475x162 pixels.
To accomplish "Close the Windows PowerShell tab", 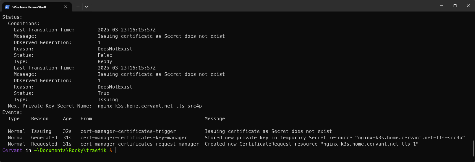I will pos(66,7).
